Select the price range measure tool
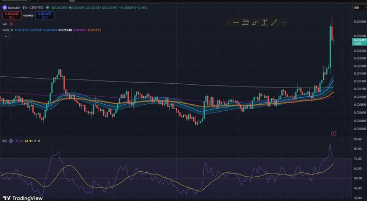The image size is (367, 201). tap(264, 23)
